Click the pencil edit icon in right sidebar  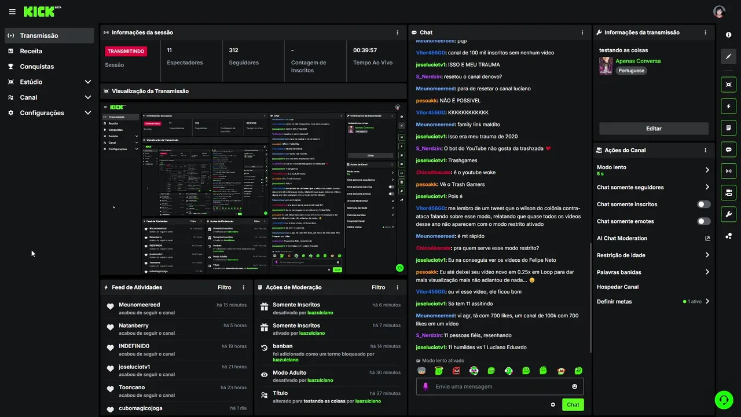point(728,57)
